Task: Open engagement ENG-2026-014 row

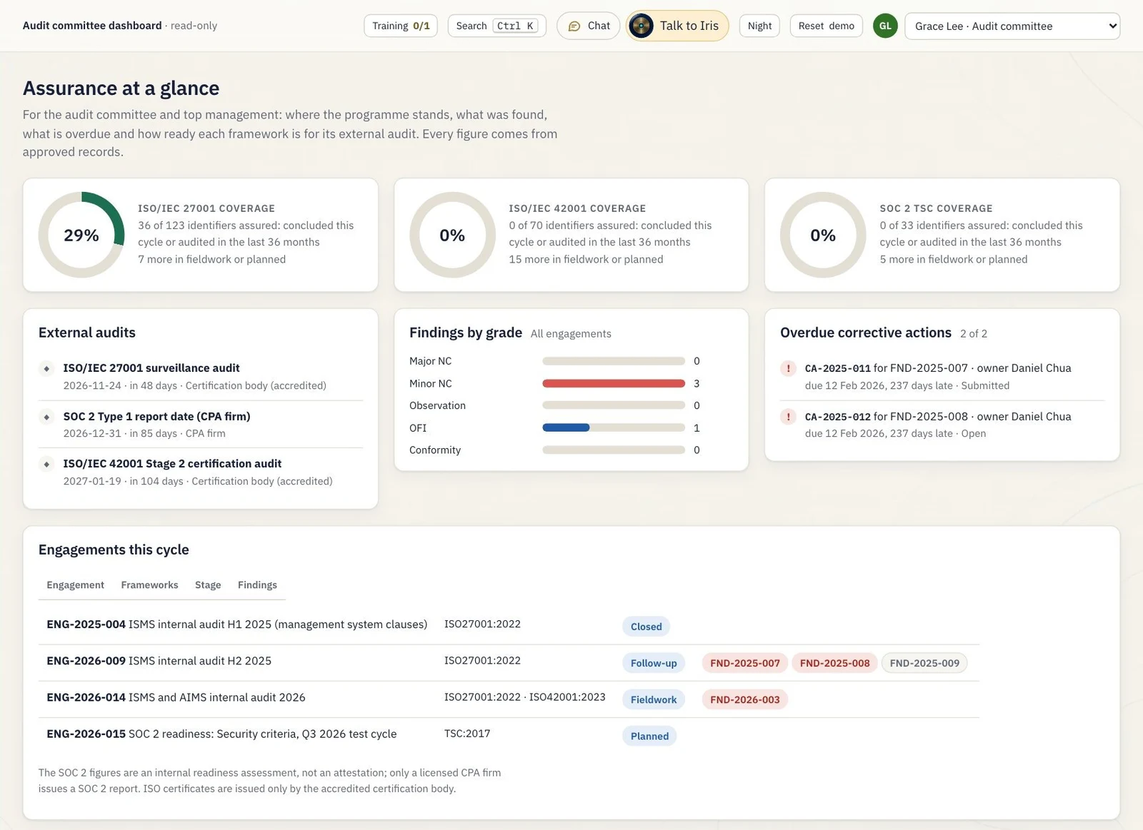Action: tap(509, 699)
